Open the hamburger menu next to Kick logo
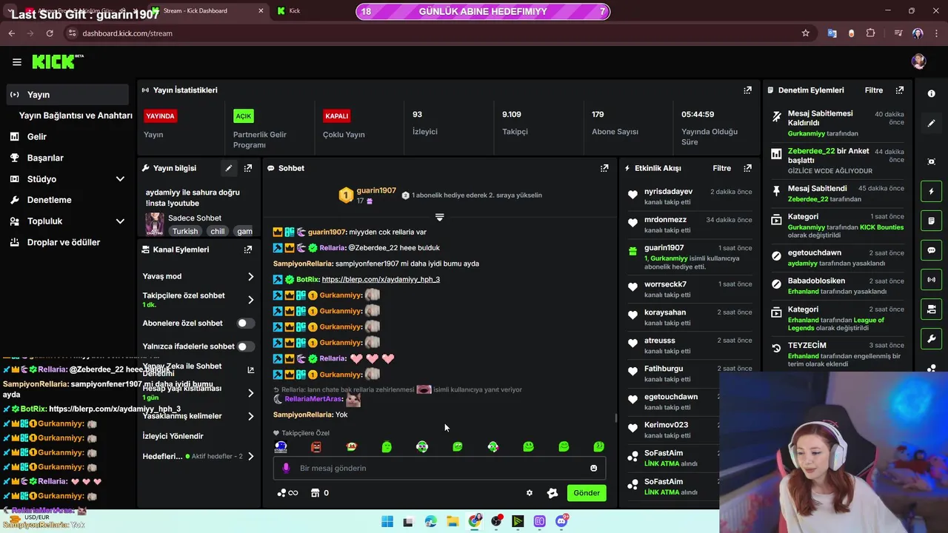Screen dimensions: 948x533 click(16, 62)
